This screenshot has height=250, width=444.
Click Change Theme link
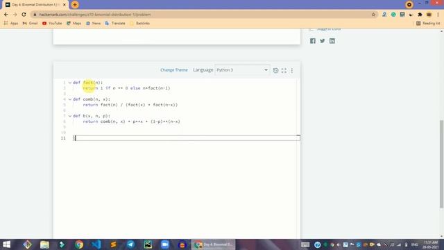tap(174, 70)
